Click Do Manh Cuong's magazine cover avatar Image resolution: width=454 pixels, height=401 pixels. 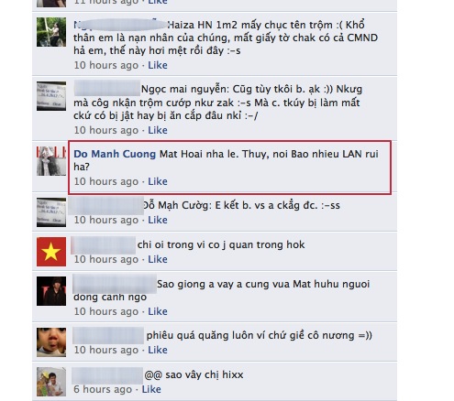pos(51,161)
